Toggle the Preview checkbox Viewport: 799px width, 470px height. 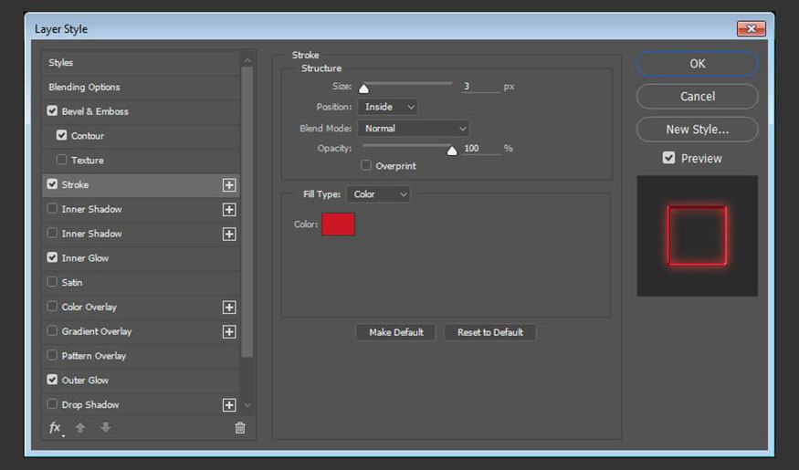point(668,158)
